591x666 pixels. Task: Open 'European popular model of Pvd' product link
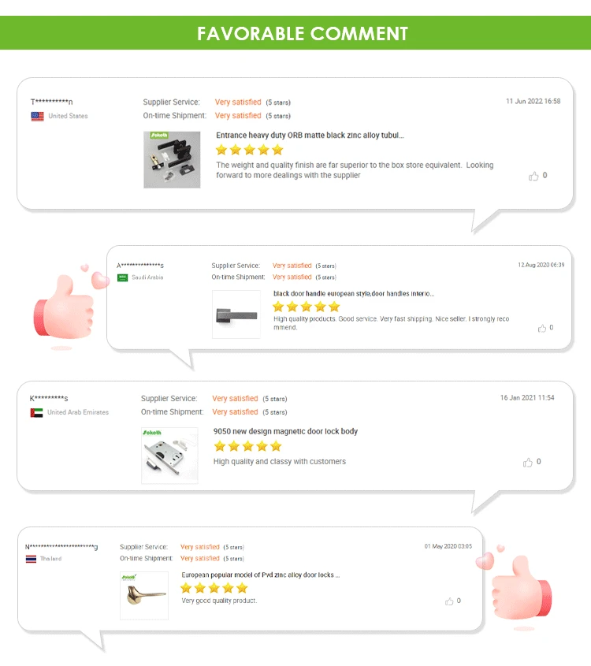261,575
